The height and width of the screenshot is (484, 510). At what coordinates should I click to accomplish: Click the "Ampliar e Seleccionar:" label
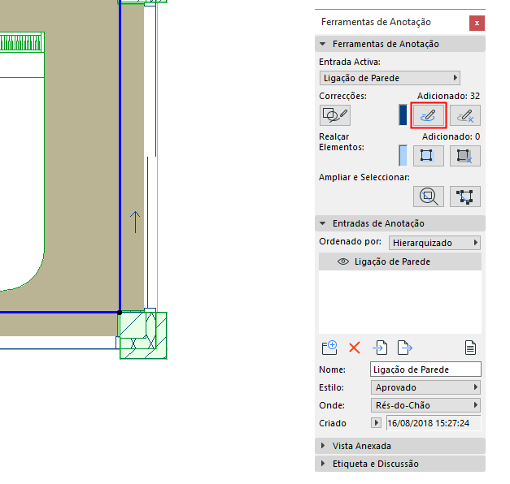coord(364,177)
